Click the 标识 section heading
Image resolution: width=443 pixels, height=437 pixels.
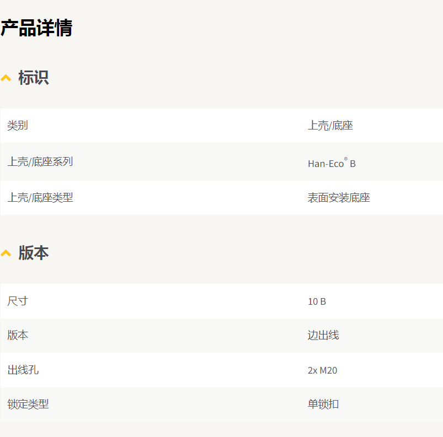tap(34, 78)
